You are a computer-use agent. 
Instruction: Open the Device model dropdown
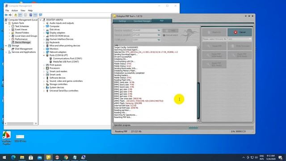point(159,35)
